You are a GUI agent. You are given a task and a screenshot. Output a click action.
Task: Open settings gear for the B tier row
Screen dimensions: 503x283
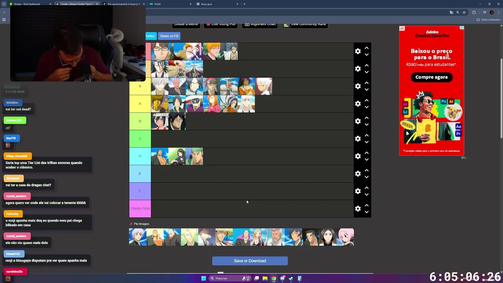(x=358, y=121)
